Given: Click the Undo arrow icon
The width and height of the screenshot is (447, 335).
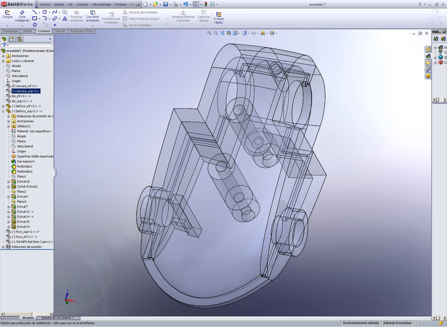Looking at the screenshot, I should pos(186,4).
